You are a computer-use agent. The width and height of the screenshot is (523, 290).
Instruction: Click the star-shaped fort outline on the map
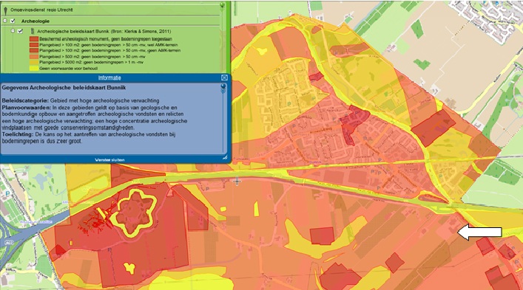pyautogui.click(x=133, y=213)
